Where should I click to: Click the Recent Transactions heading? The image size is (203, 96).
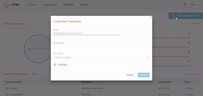[16, 74]
